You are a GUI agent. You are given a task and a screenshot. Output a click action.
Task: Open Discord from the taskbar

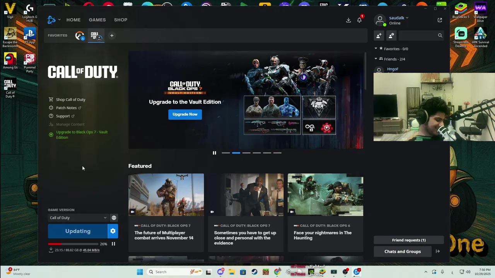click(x=220, y=272)
